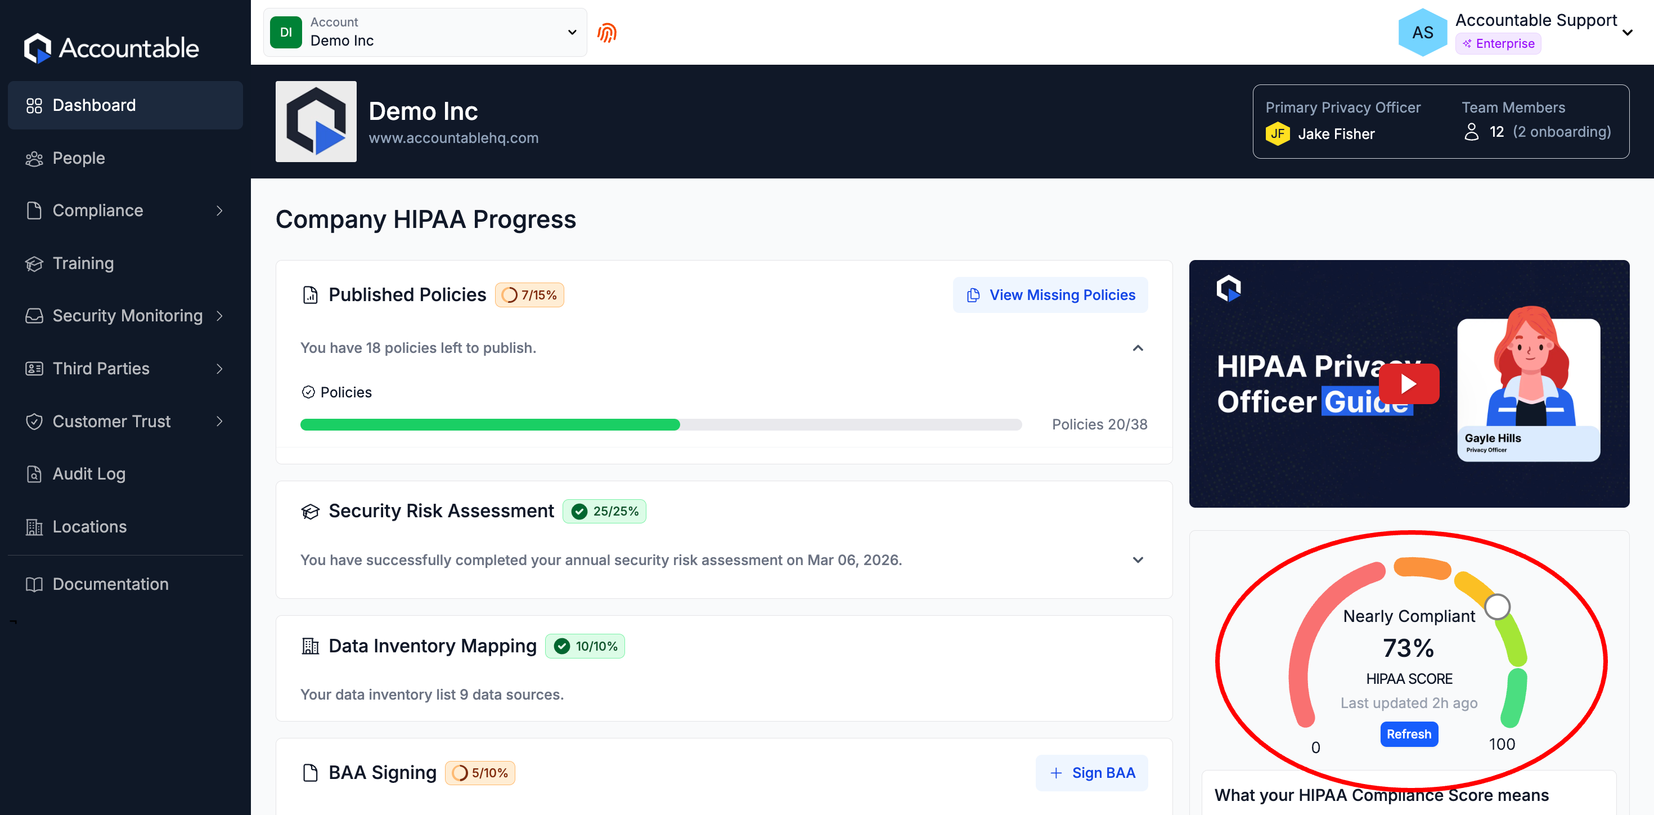Click the AS user avatar hexagon
This screenshot has height=815, width=1654.
[1422, 33]
